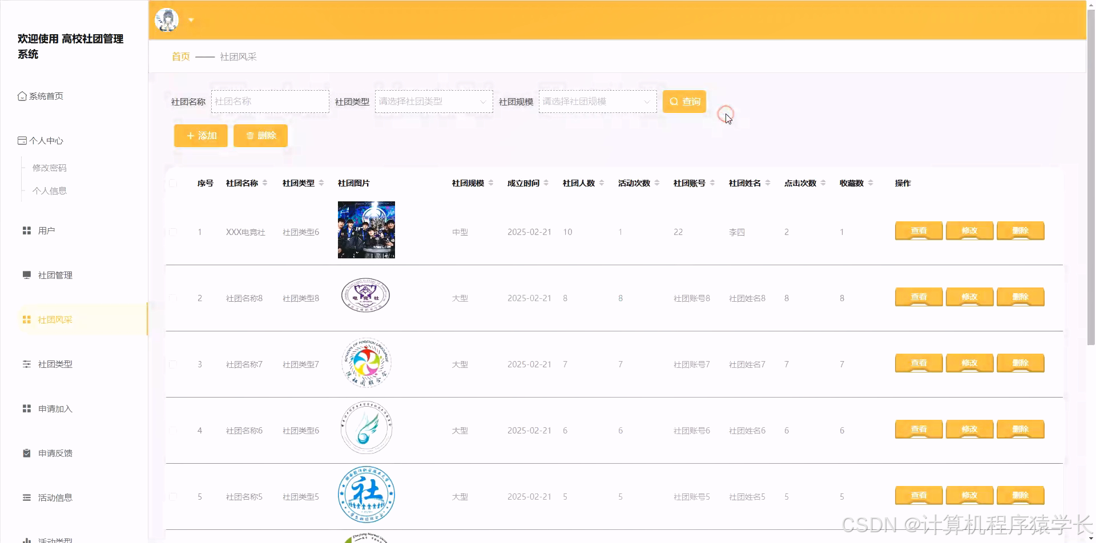Open the avatar dropdown arrow

click(191, 20)
